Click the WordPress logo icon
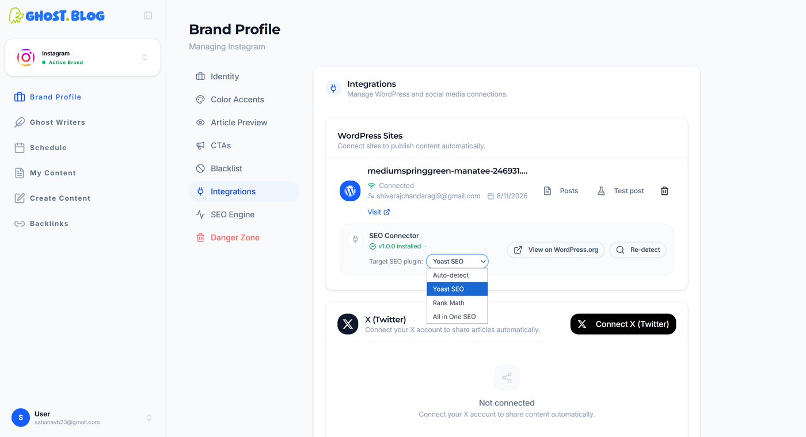This screenshot has height=437, width=806. coord(350,191)
